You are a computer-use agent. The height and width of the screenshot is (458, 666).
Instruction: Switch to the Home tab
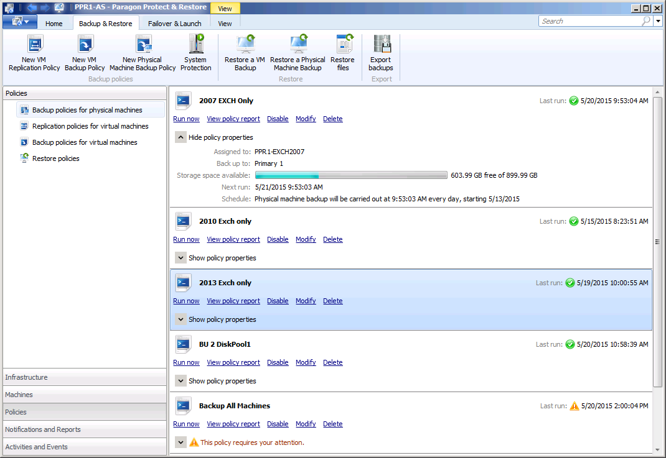click(54, 24)
